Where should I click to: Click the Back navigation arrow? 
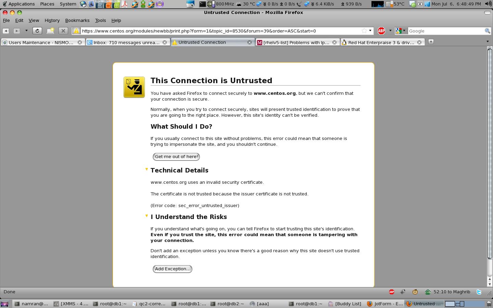click(x=6, y=31)
